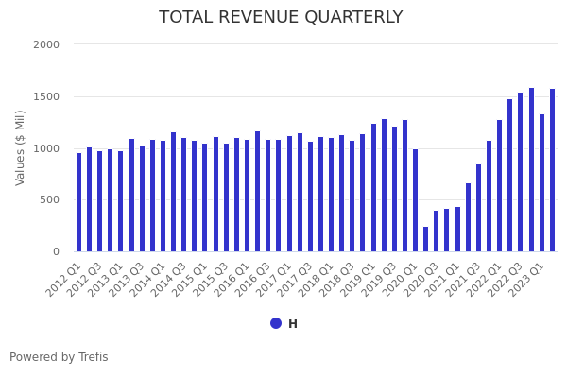Click the 1500 y-axis tick label
The width and height of the screenshot is (567, 378).
tap(46, 96)
